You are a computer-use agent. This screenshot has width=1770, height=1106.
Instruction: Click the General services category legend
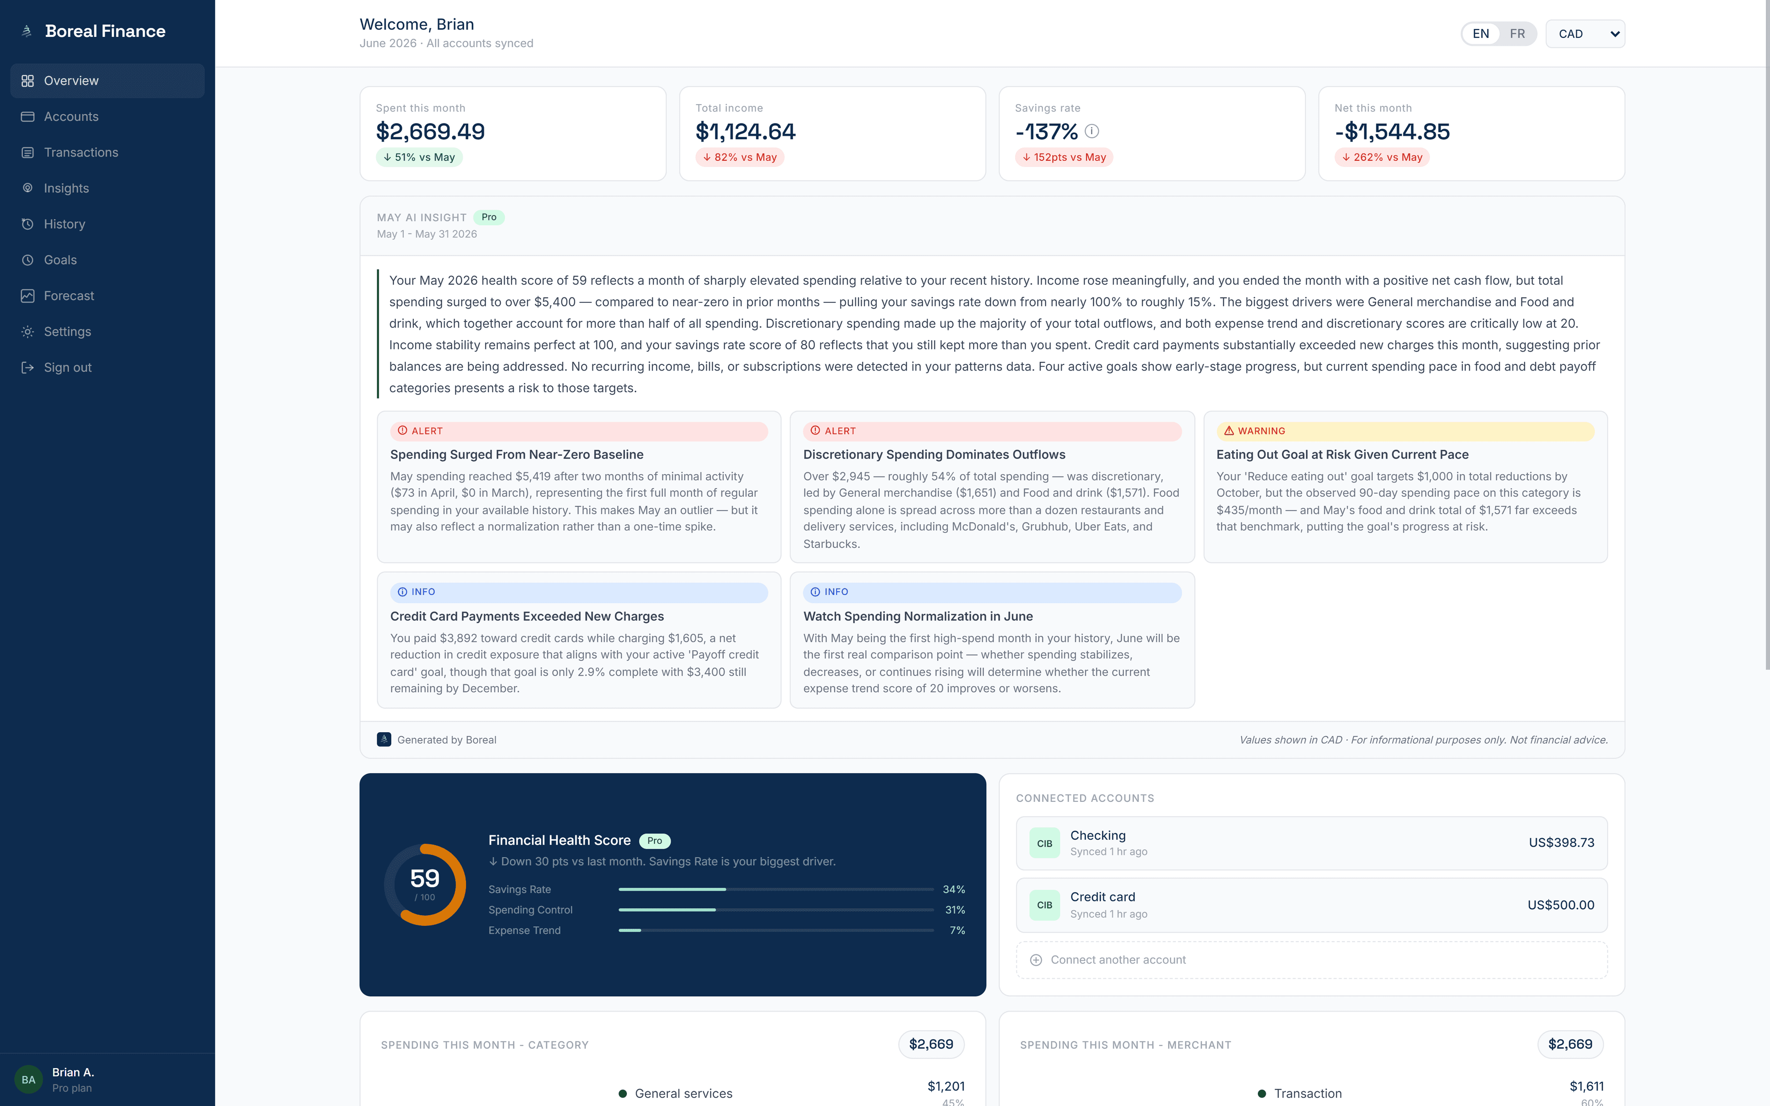point(675,1094)
